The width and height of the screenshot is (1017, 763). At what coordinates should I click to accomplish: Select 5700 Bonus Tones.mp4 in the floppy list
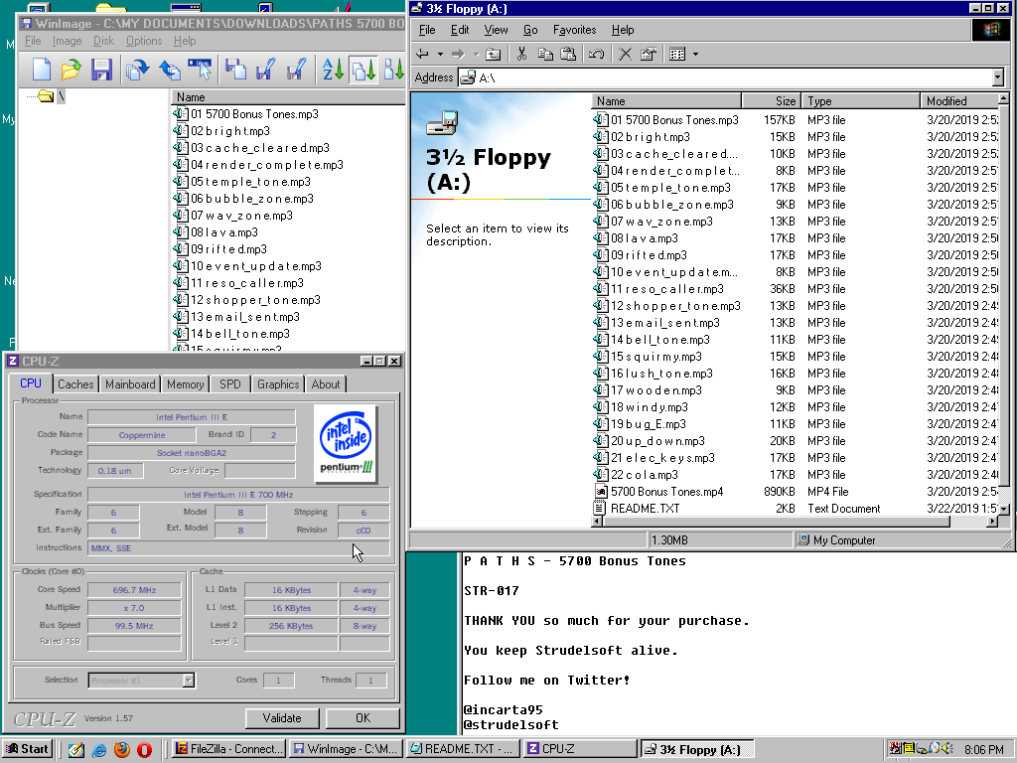(x=665, y=492)
